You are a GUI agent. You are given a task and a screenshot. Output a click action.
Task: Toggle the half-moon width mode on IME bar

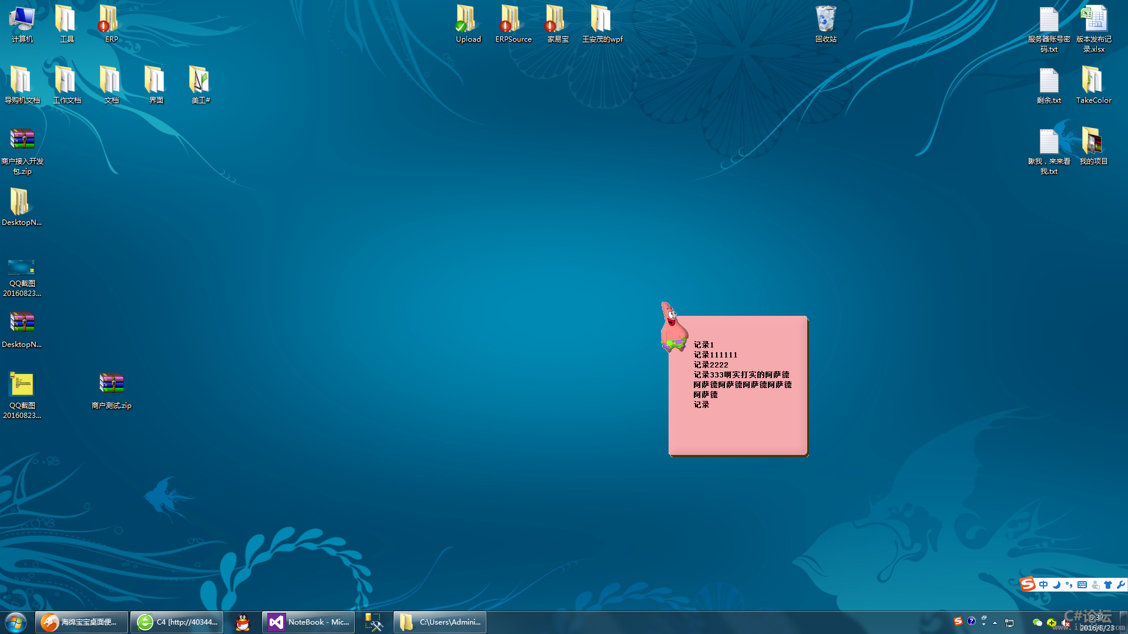(1056, 585)
